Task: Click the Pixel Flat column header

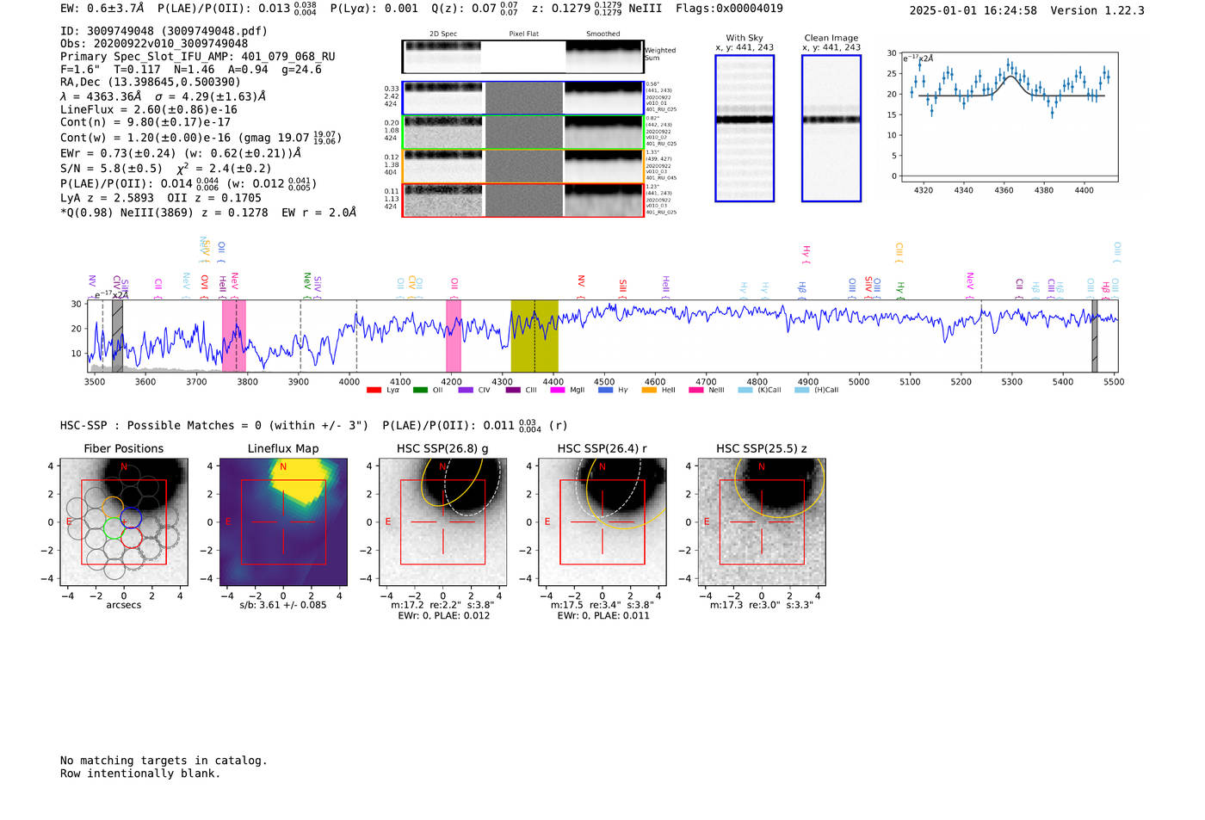Action: click(524, 34)
